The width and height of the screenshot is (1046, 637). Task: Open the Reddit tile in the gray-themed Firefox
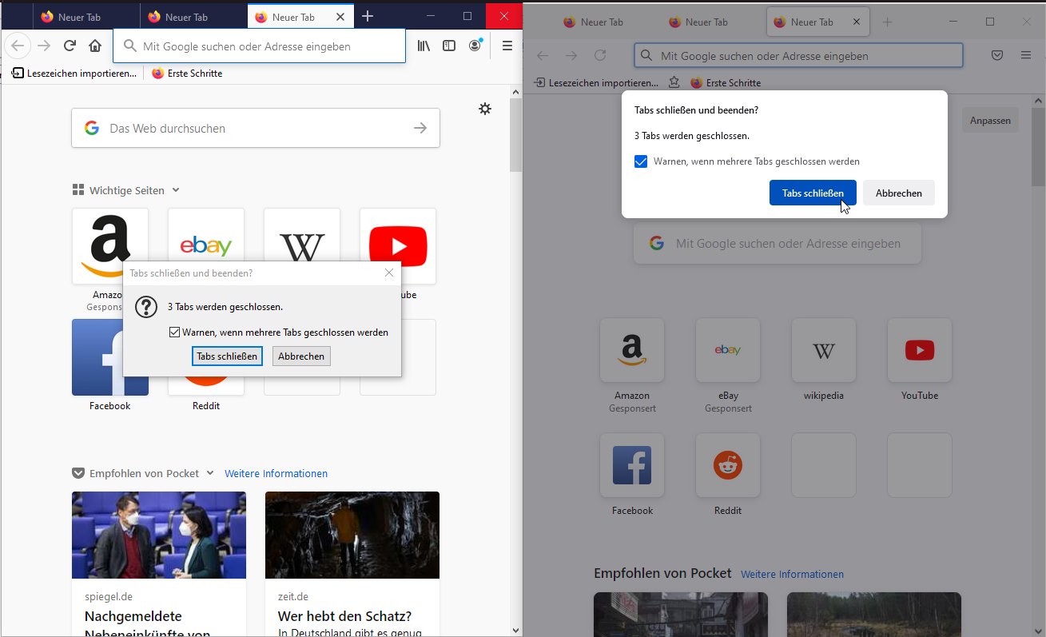coord(728,465)
